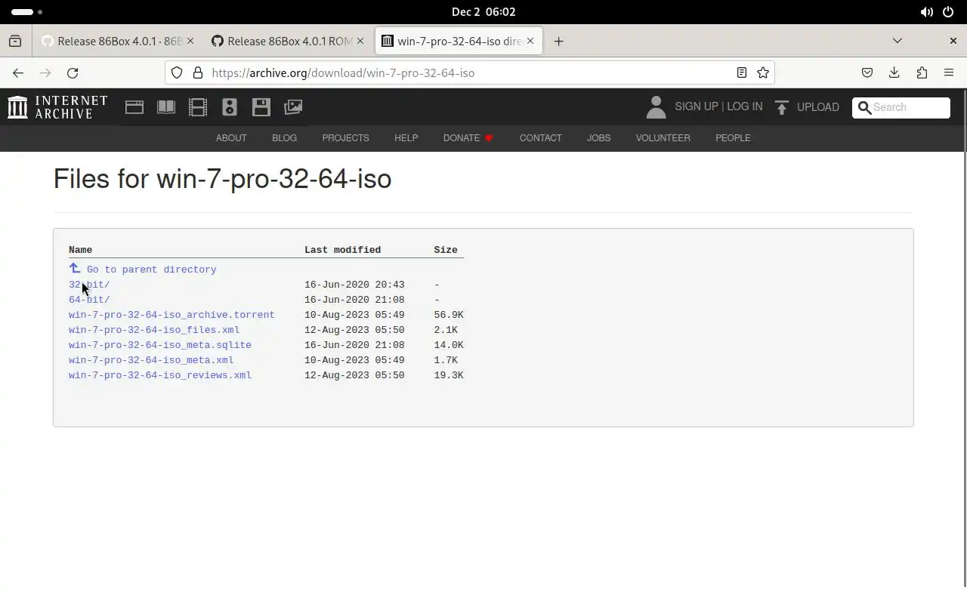967x604 pixels.
Task: Open Firefox View tab icon
Action: click(x=15, y=41)
